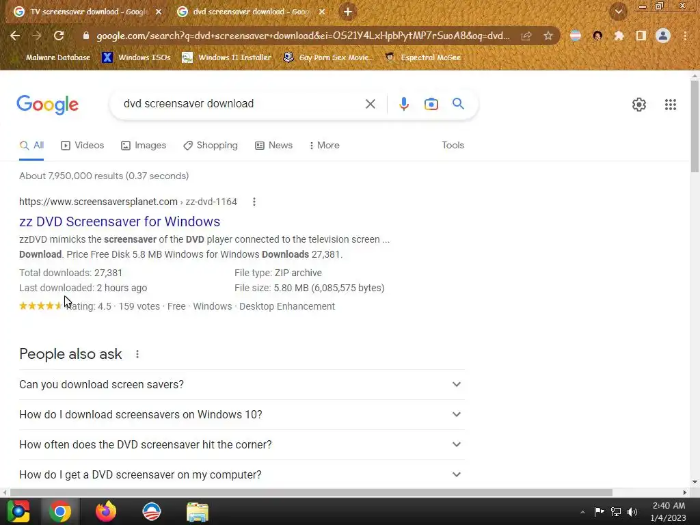The image size is (700, 525).
Task: Click the address bar URL
Action: tap(303, 36)
